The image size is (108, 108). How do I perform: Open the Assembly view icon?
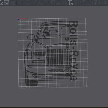point(88,2)
